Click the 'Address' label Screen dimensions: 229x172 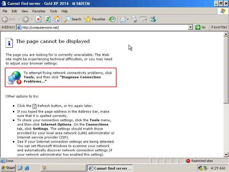click(x=8, y=27)
